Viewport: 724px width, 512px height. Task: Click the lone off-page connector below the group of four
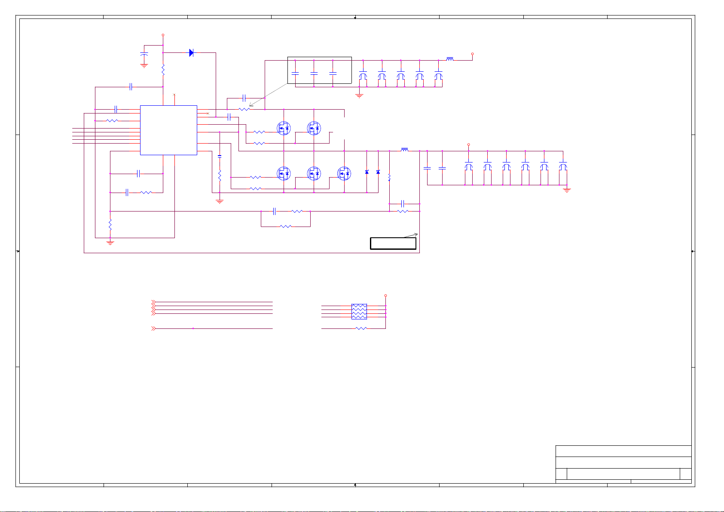154,328
